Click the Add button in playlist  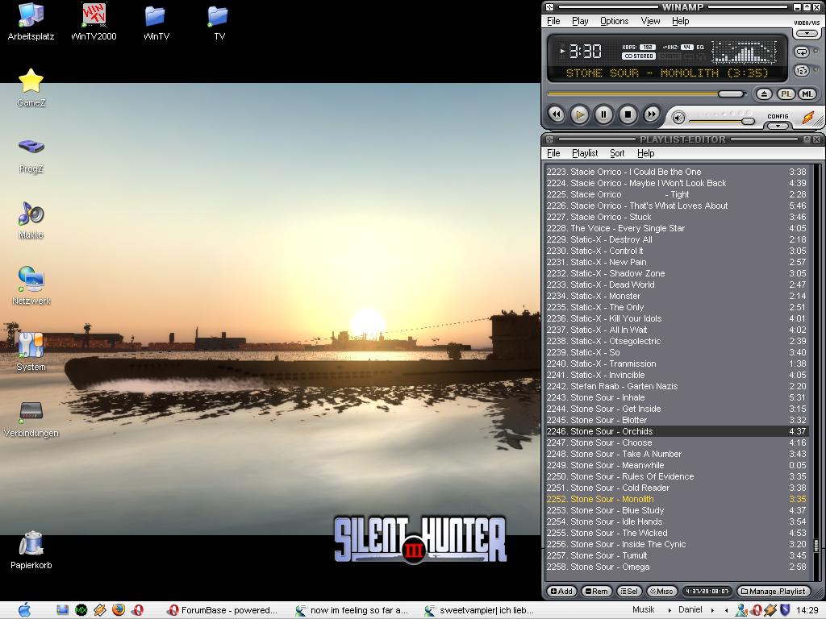point(561,591)
